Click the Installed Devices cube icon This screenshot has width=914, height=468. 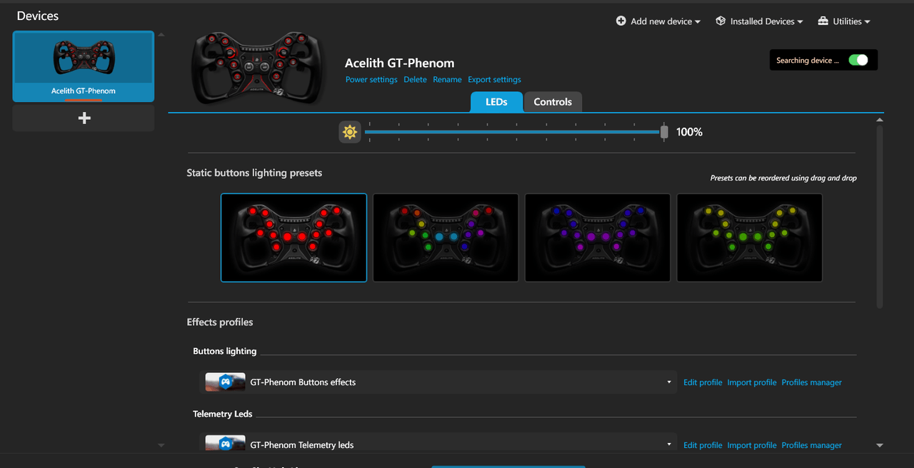click(x=720, y=21)
